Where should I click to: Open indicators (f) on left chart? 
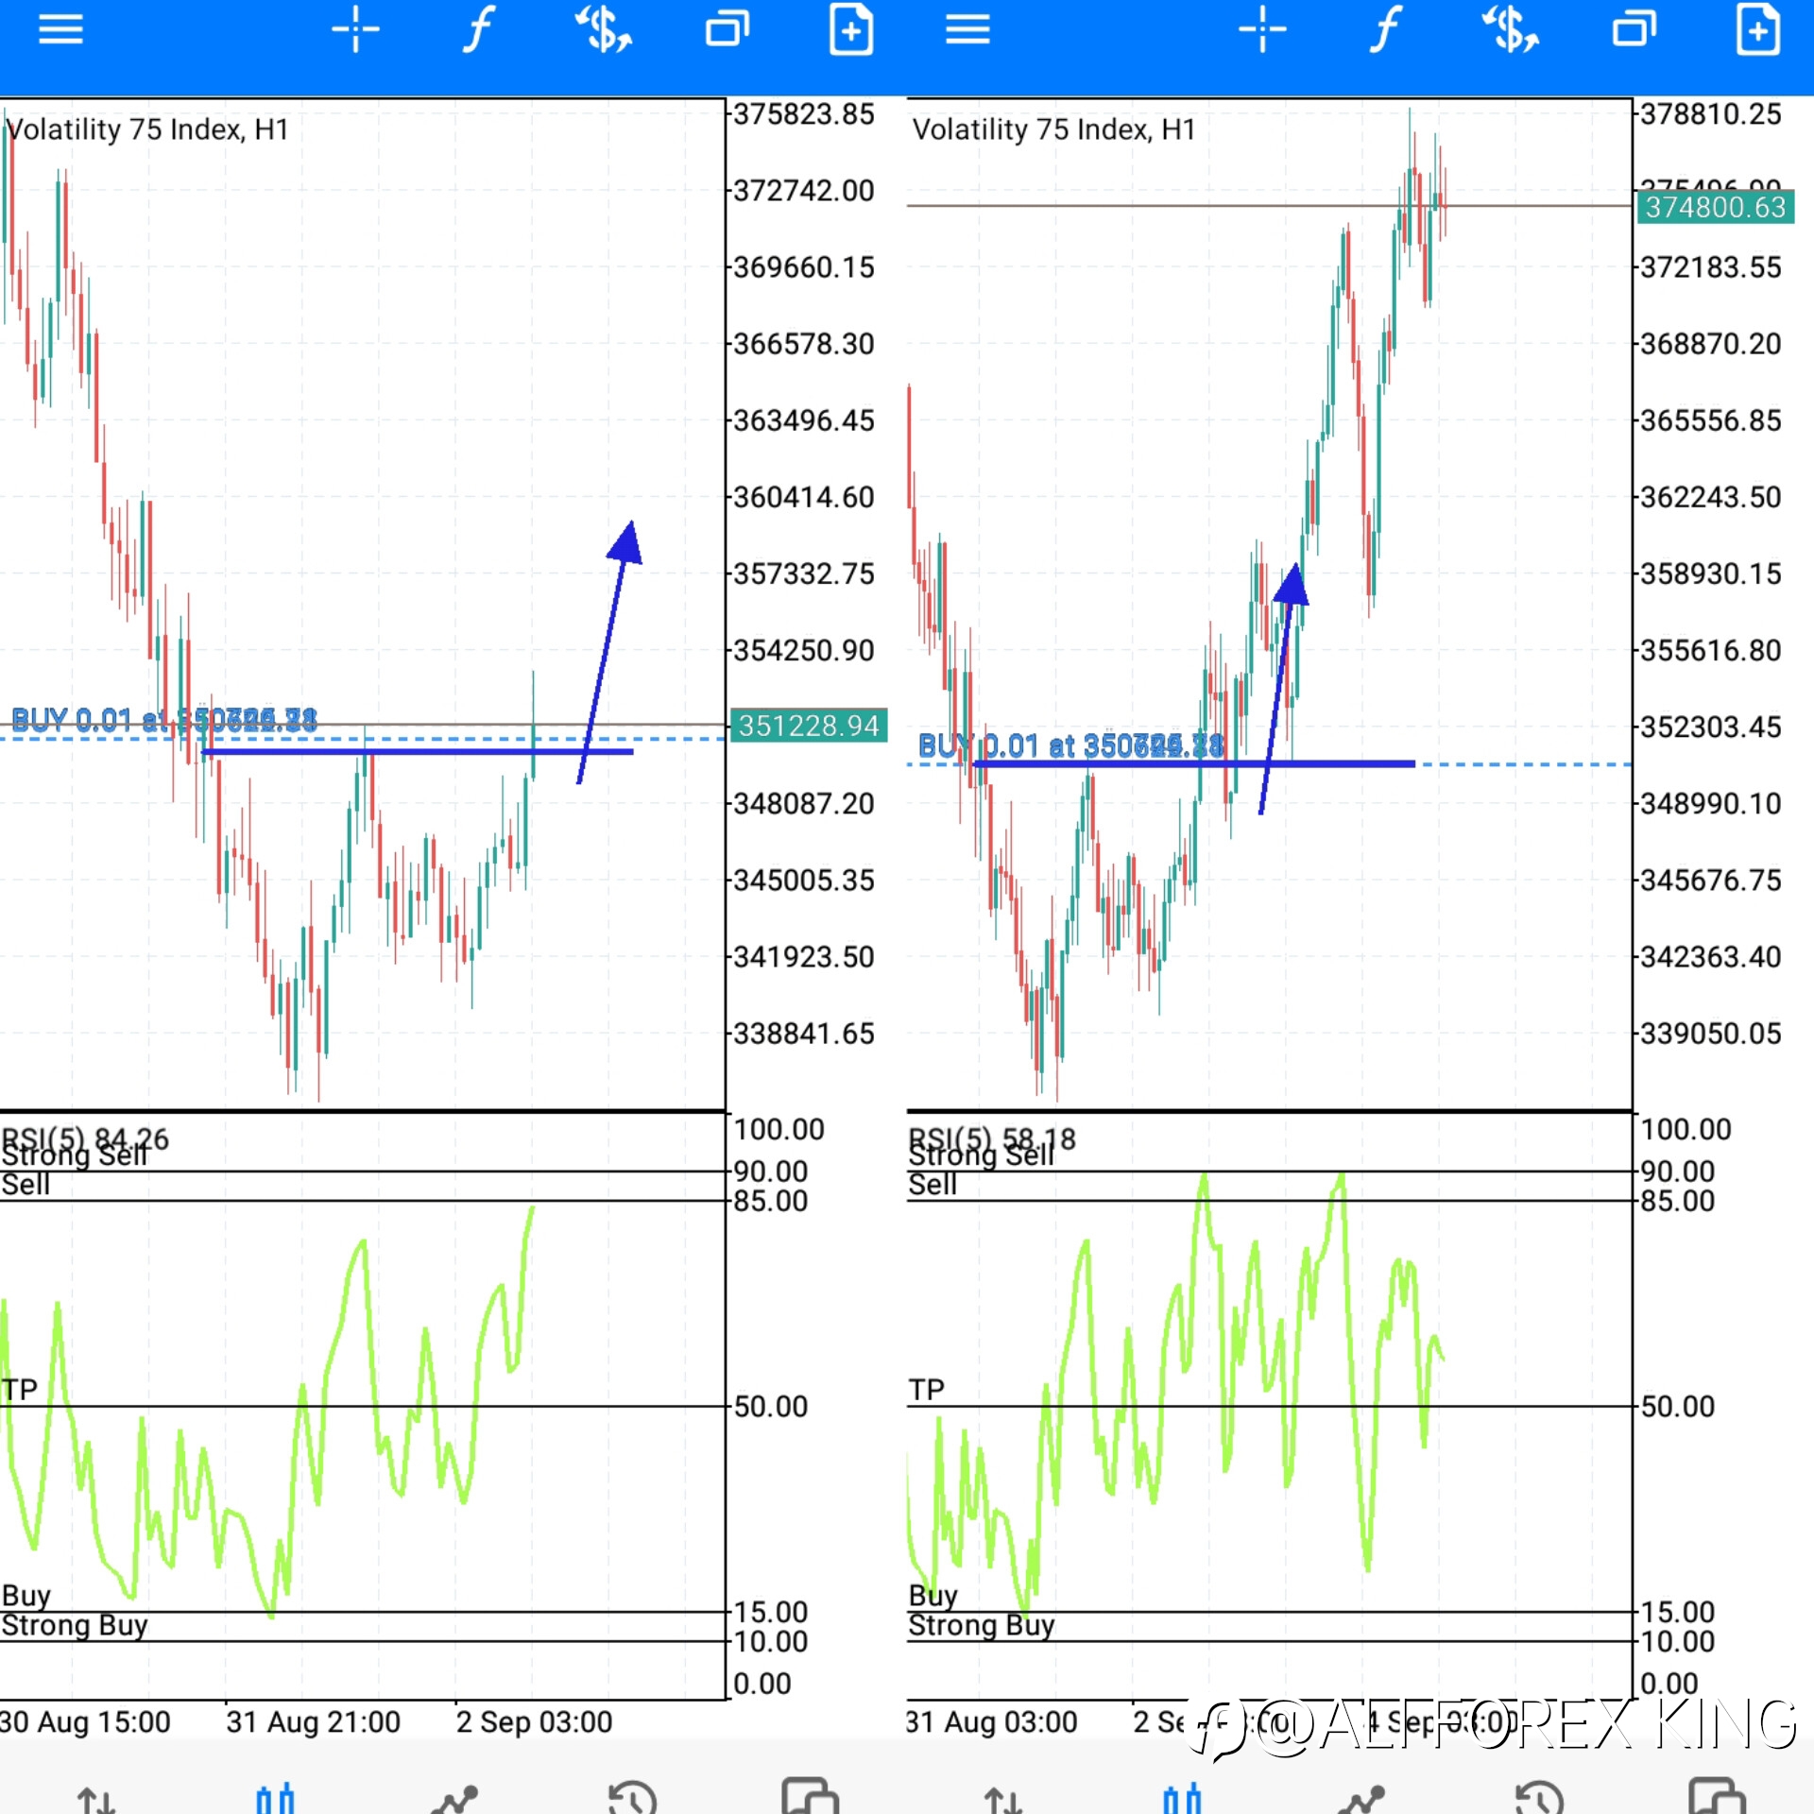(479, 29)
